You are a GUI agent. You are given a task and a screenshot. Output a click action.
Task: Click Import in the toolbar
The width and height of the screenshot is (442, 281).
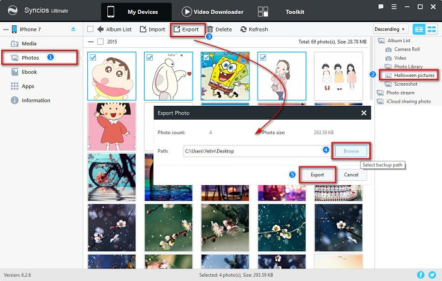point(153,29)
